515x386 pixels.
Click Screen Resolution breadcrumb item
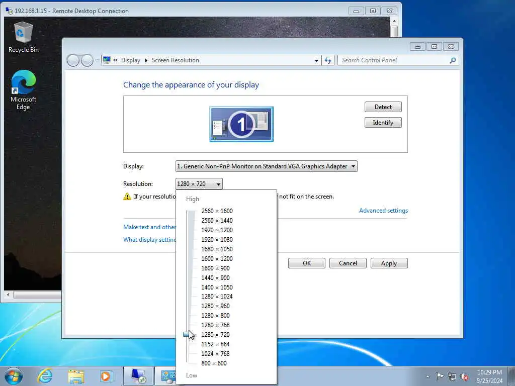point(176,60)
